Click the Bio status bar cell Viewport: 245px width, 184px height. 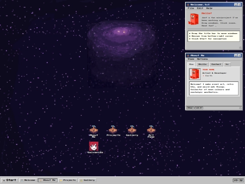tap(190, 108)
